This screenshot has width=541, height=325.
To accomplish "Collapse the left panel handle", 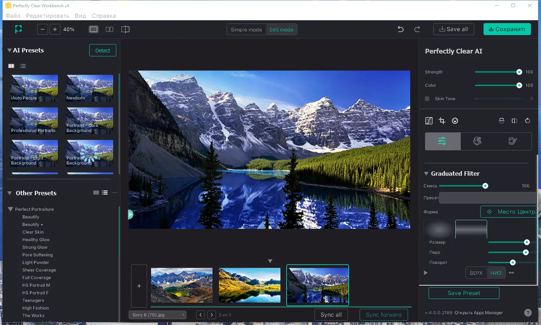I will point(130,215).
